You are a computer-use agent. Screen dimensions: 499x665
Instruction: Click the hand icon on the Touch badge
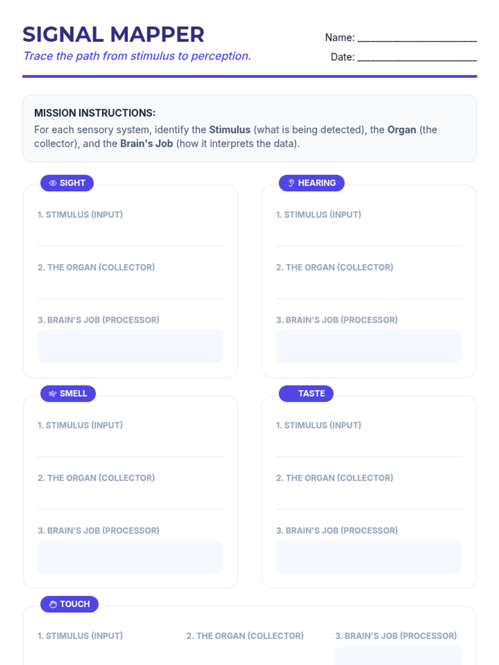[53, 604]
